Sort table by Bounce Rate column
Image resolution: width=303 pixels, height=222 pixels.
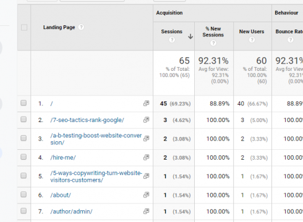pos(289,31)
